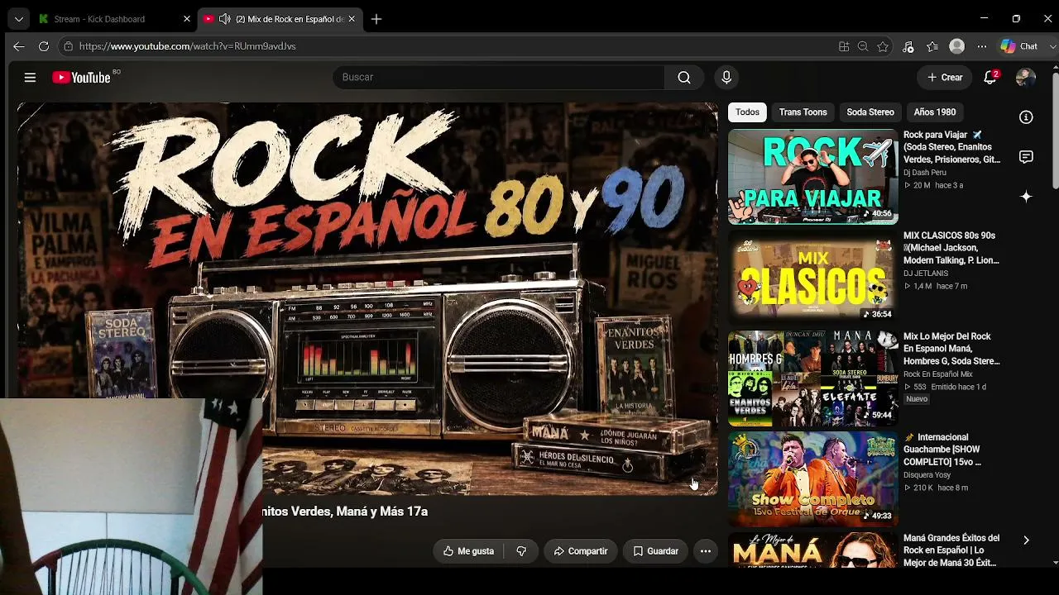
Task: Expand the tab search dropdown
Action: pos(18,19)
